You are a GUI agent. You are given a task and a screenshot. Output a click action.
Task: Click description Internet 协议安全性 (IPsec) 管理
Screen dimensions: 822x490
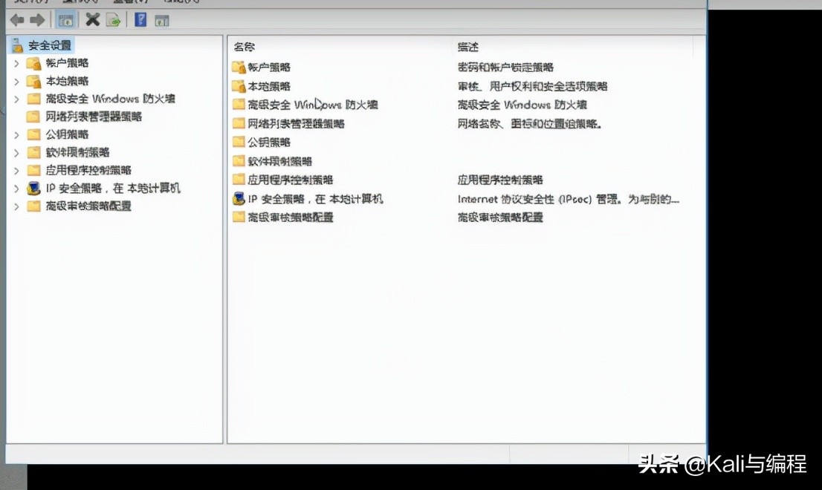tap(569, 199)
